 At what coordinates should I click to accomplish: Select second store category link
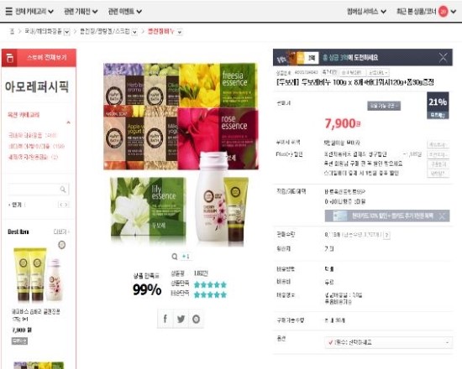[x=36, y=146]
